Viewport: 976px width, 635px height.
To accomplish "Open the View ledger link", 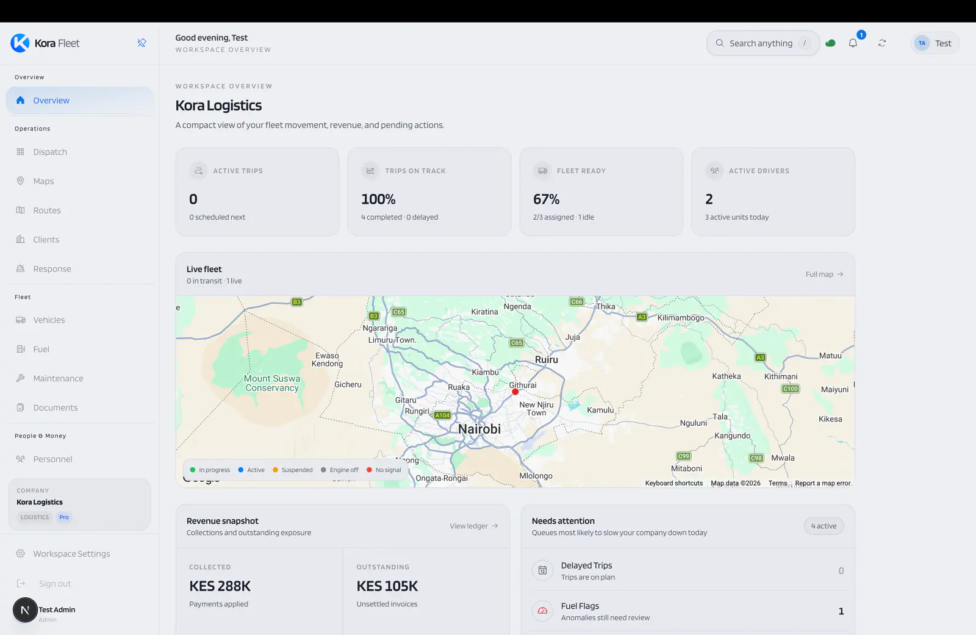I will [474, 526].
